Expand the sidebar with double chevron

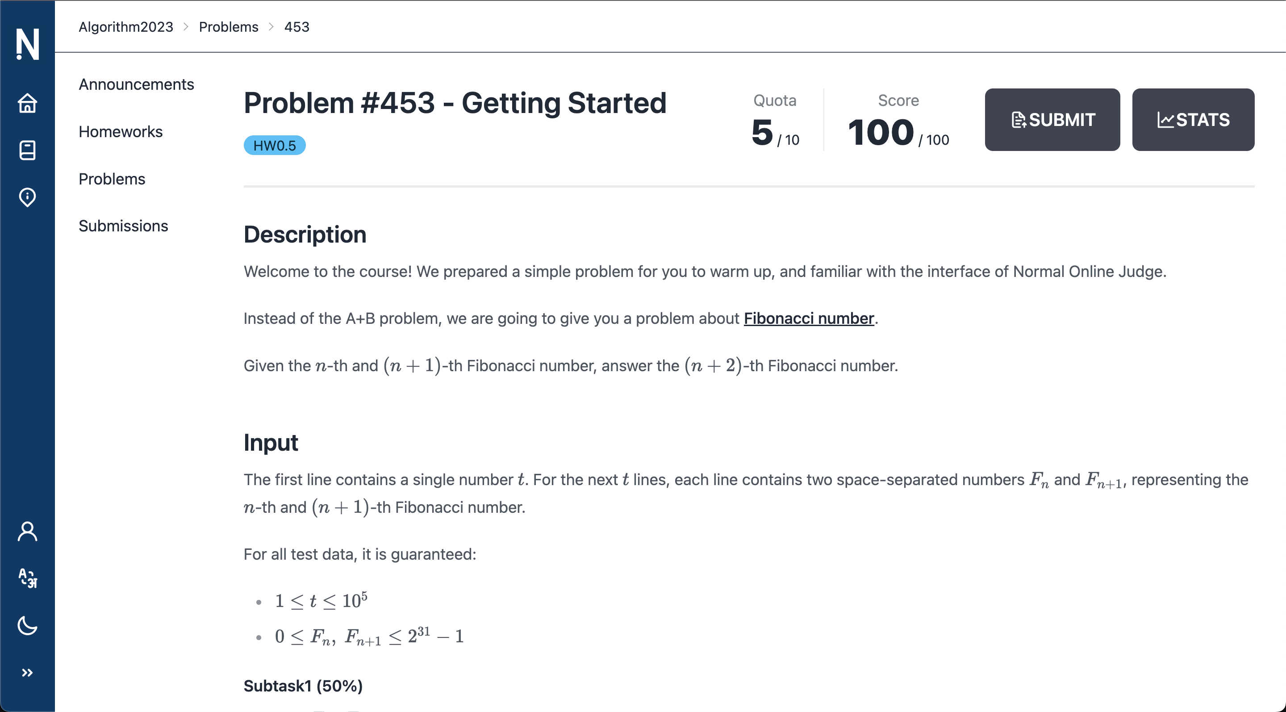pyautogui.click(x=27, y=673)
